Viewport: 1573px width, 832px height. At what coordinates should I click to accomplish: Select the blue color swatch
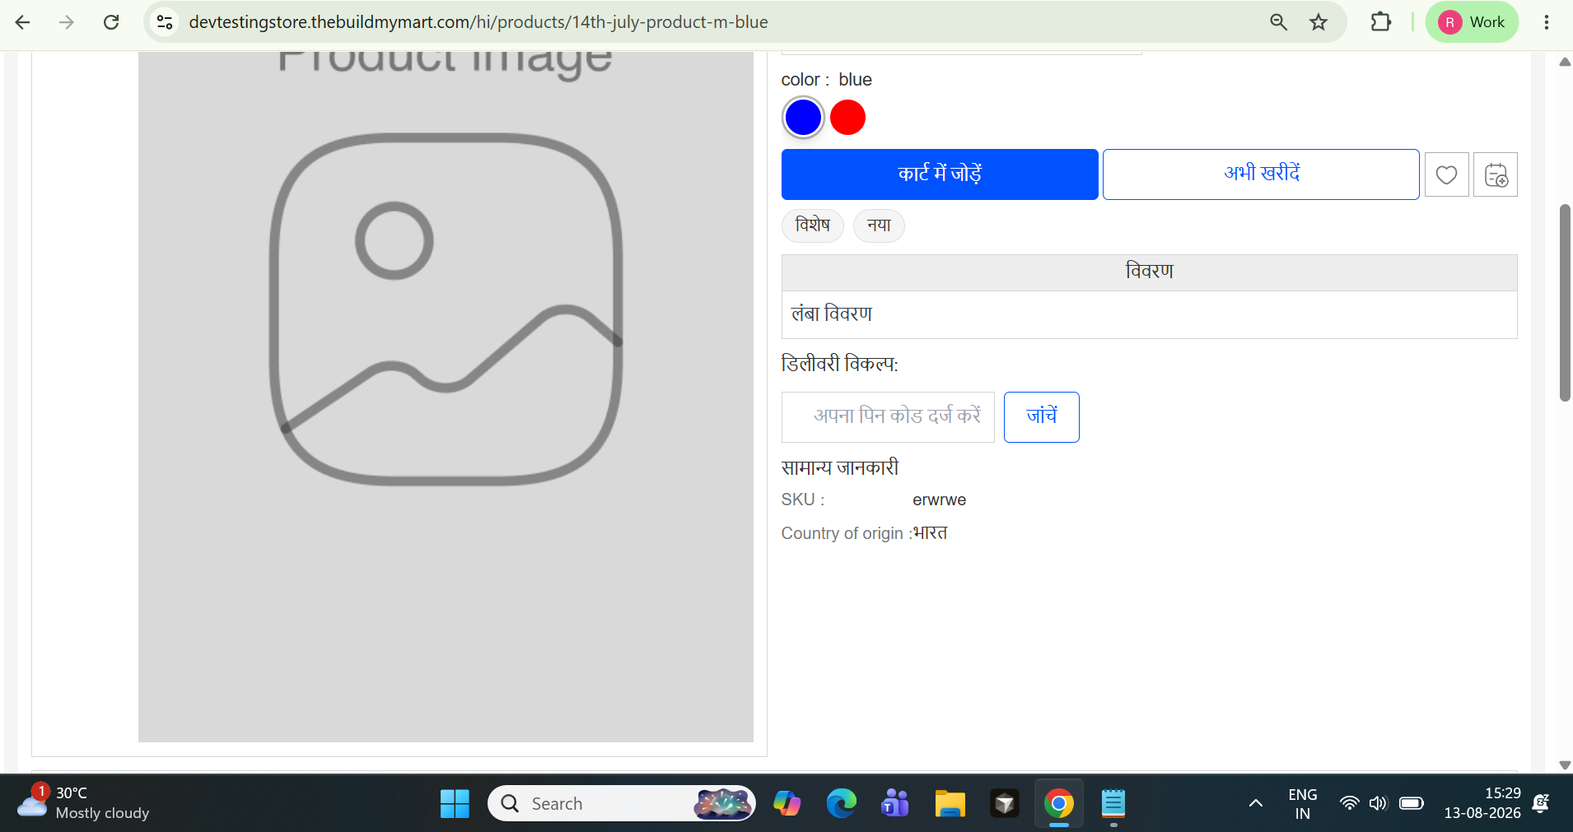[803, 118]
